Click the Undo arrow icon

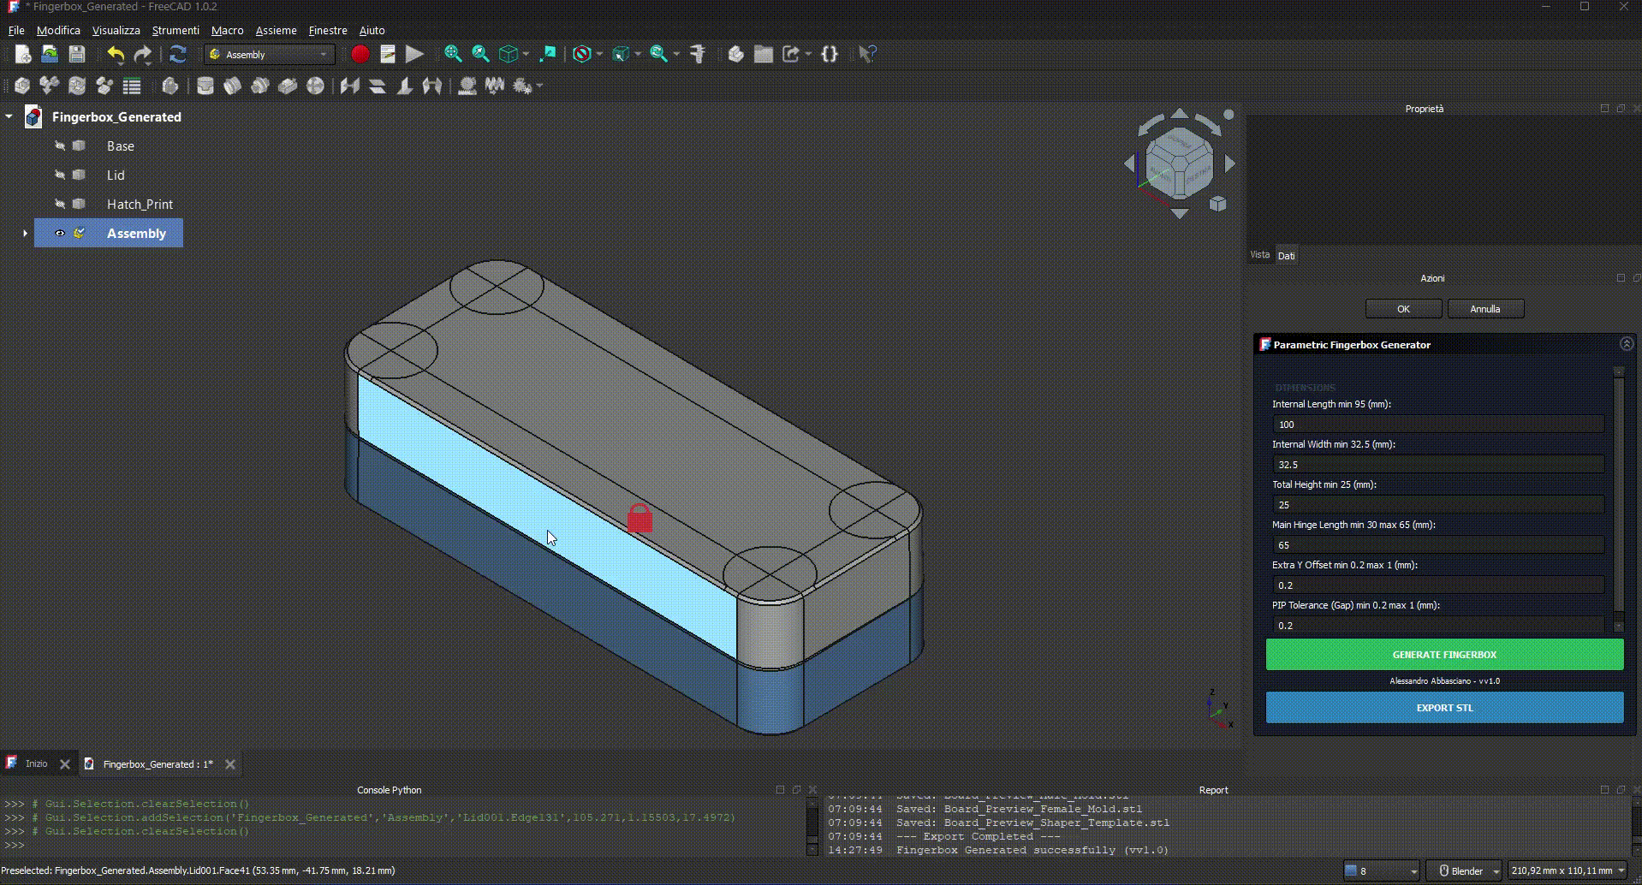tap(116, 55)
